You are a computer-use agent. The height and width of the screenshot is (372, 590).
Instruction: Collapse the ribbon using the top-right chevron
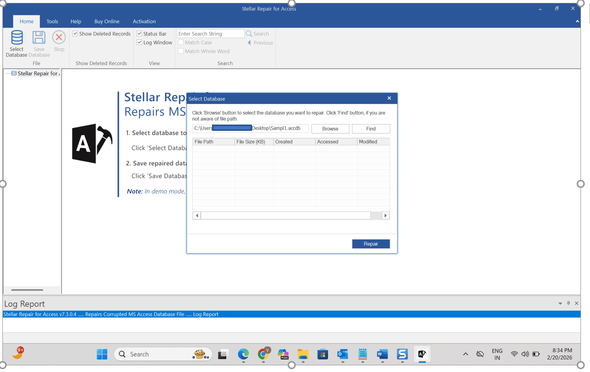click(577, 21)
